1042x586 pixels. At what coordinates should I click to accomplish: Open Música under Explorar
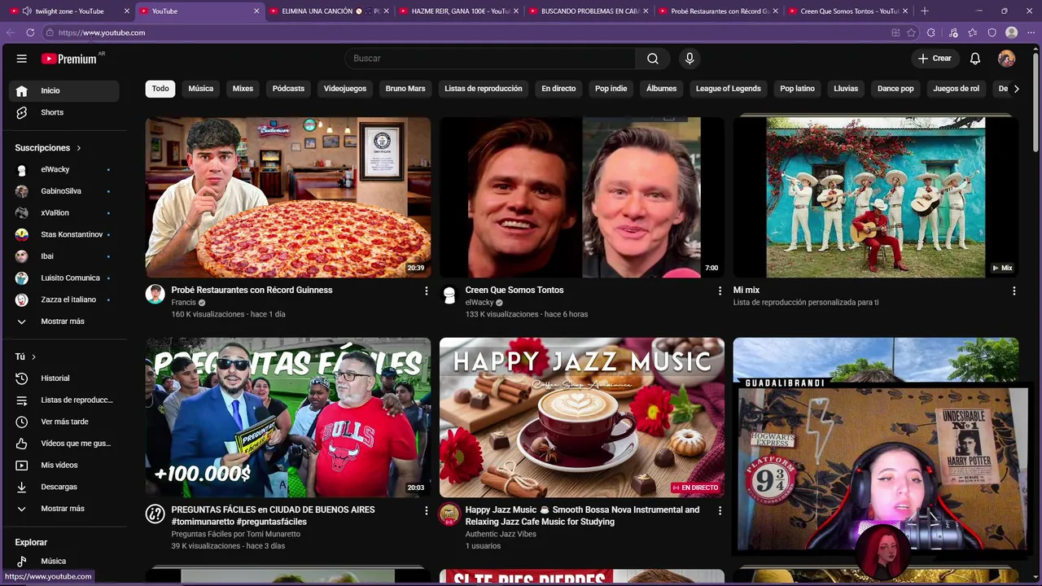(64, 561)
